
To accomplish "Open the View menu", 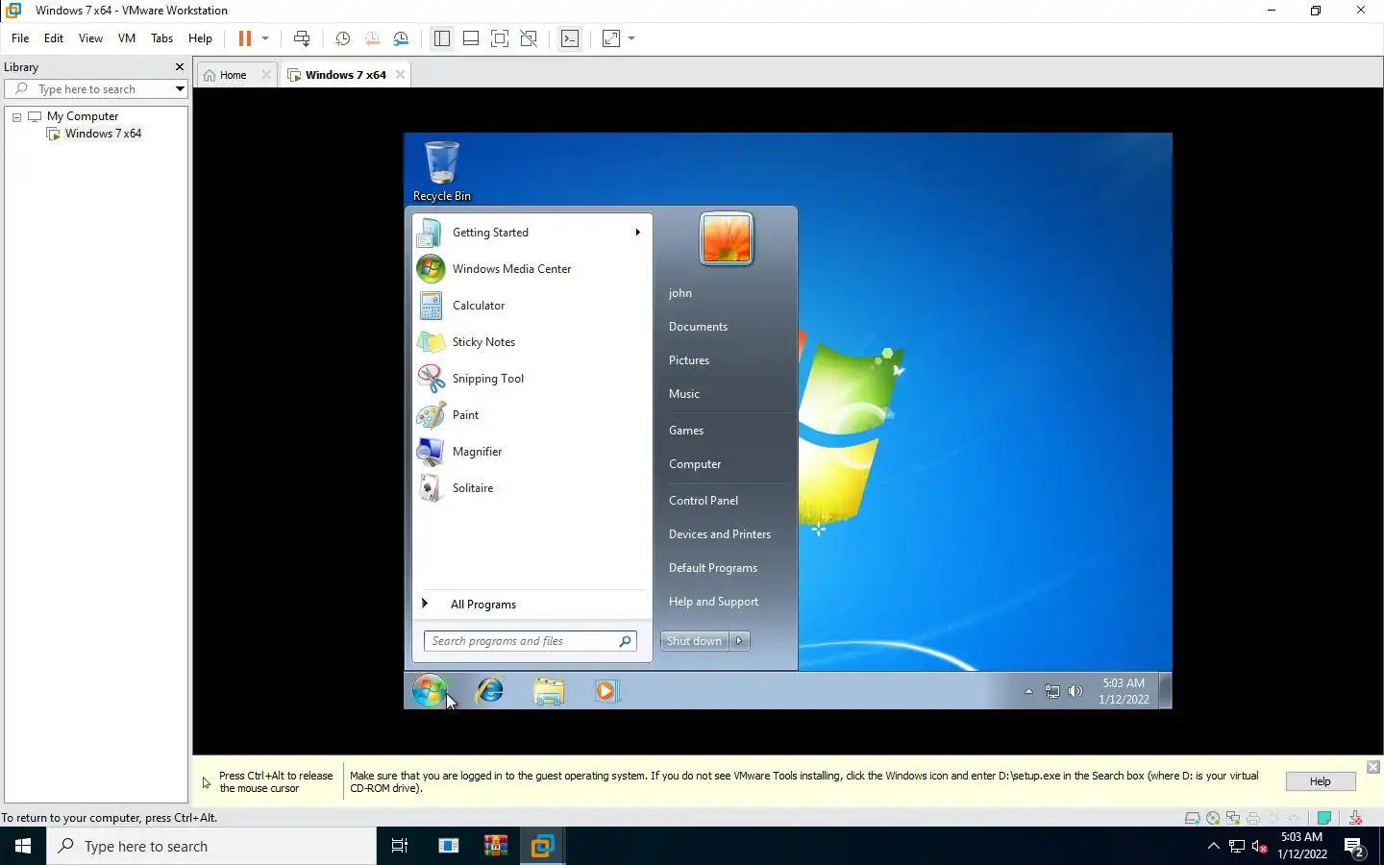I will [90, 38].
